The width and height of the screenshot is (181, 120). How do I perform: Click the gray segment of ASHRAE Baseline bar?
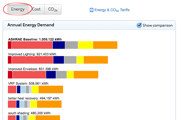coord(72,45)
